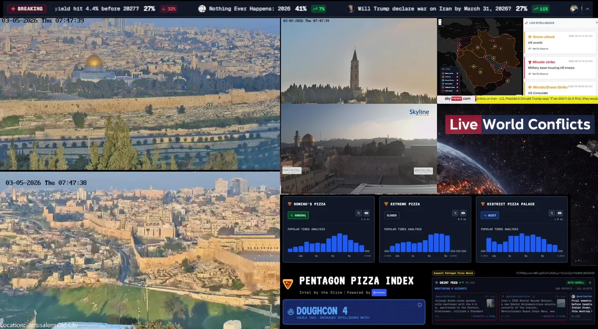The height and width of the screenshot is (329, 598).
Task: Click the US Consulate alert card
Action: click(560, 89)
